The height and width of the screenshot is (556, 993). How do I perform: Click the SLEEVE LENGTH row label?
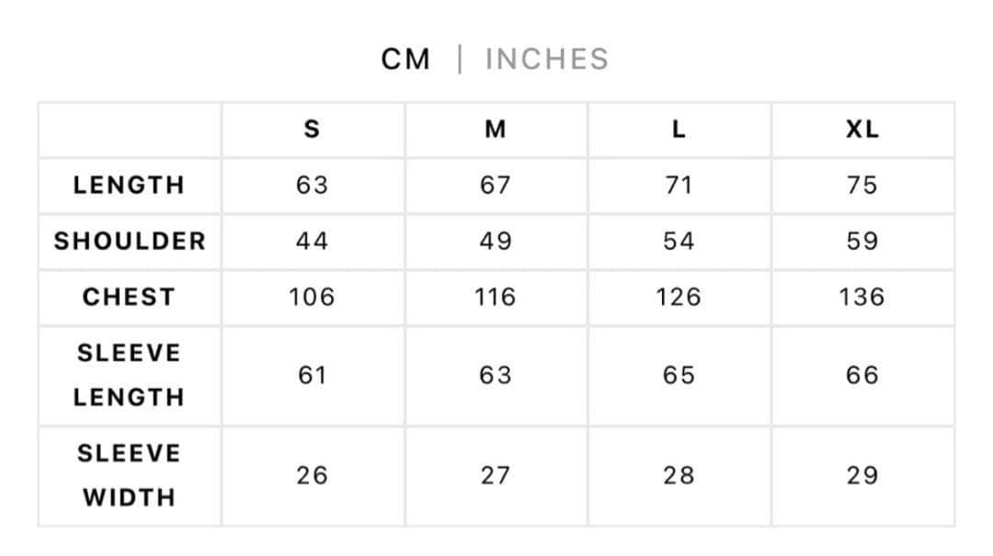pyautogui.click(x=129, y=375)
